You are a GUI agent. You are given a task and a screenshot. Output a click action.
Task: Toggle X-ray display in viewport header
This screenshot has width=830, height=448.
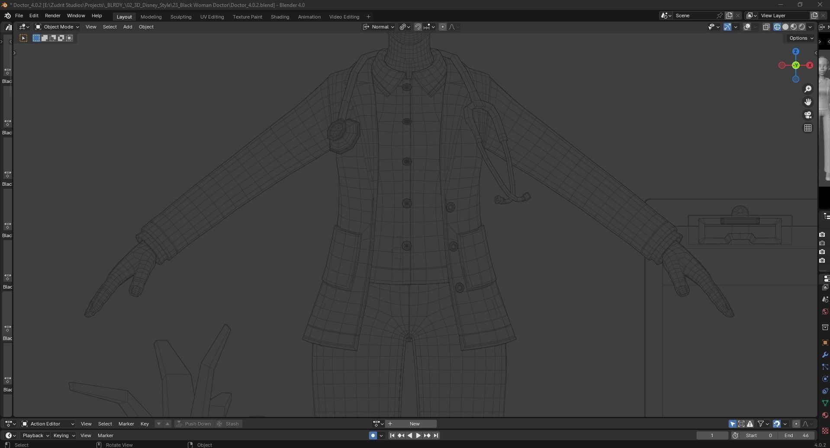(766, 27)
